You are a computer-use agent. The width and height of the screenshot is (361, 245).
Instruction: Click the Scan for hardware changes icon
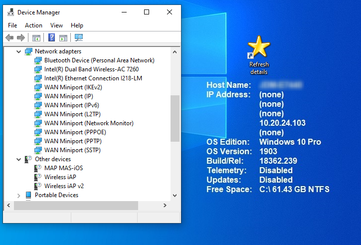(x=78, y=37)
